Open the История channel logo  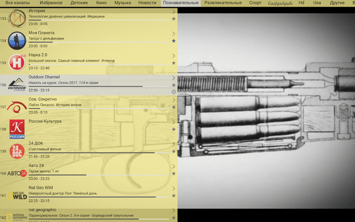point(17,18)
